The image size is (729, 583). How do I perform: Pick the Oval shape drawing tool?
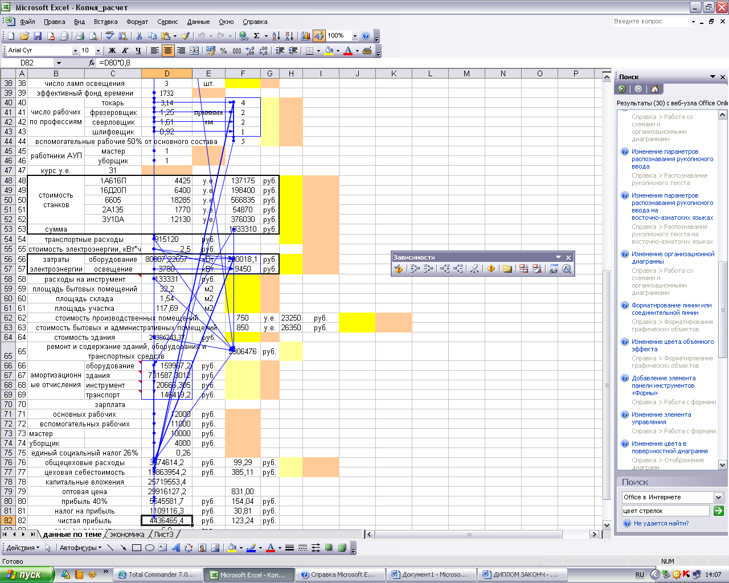click(150, 548)
